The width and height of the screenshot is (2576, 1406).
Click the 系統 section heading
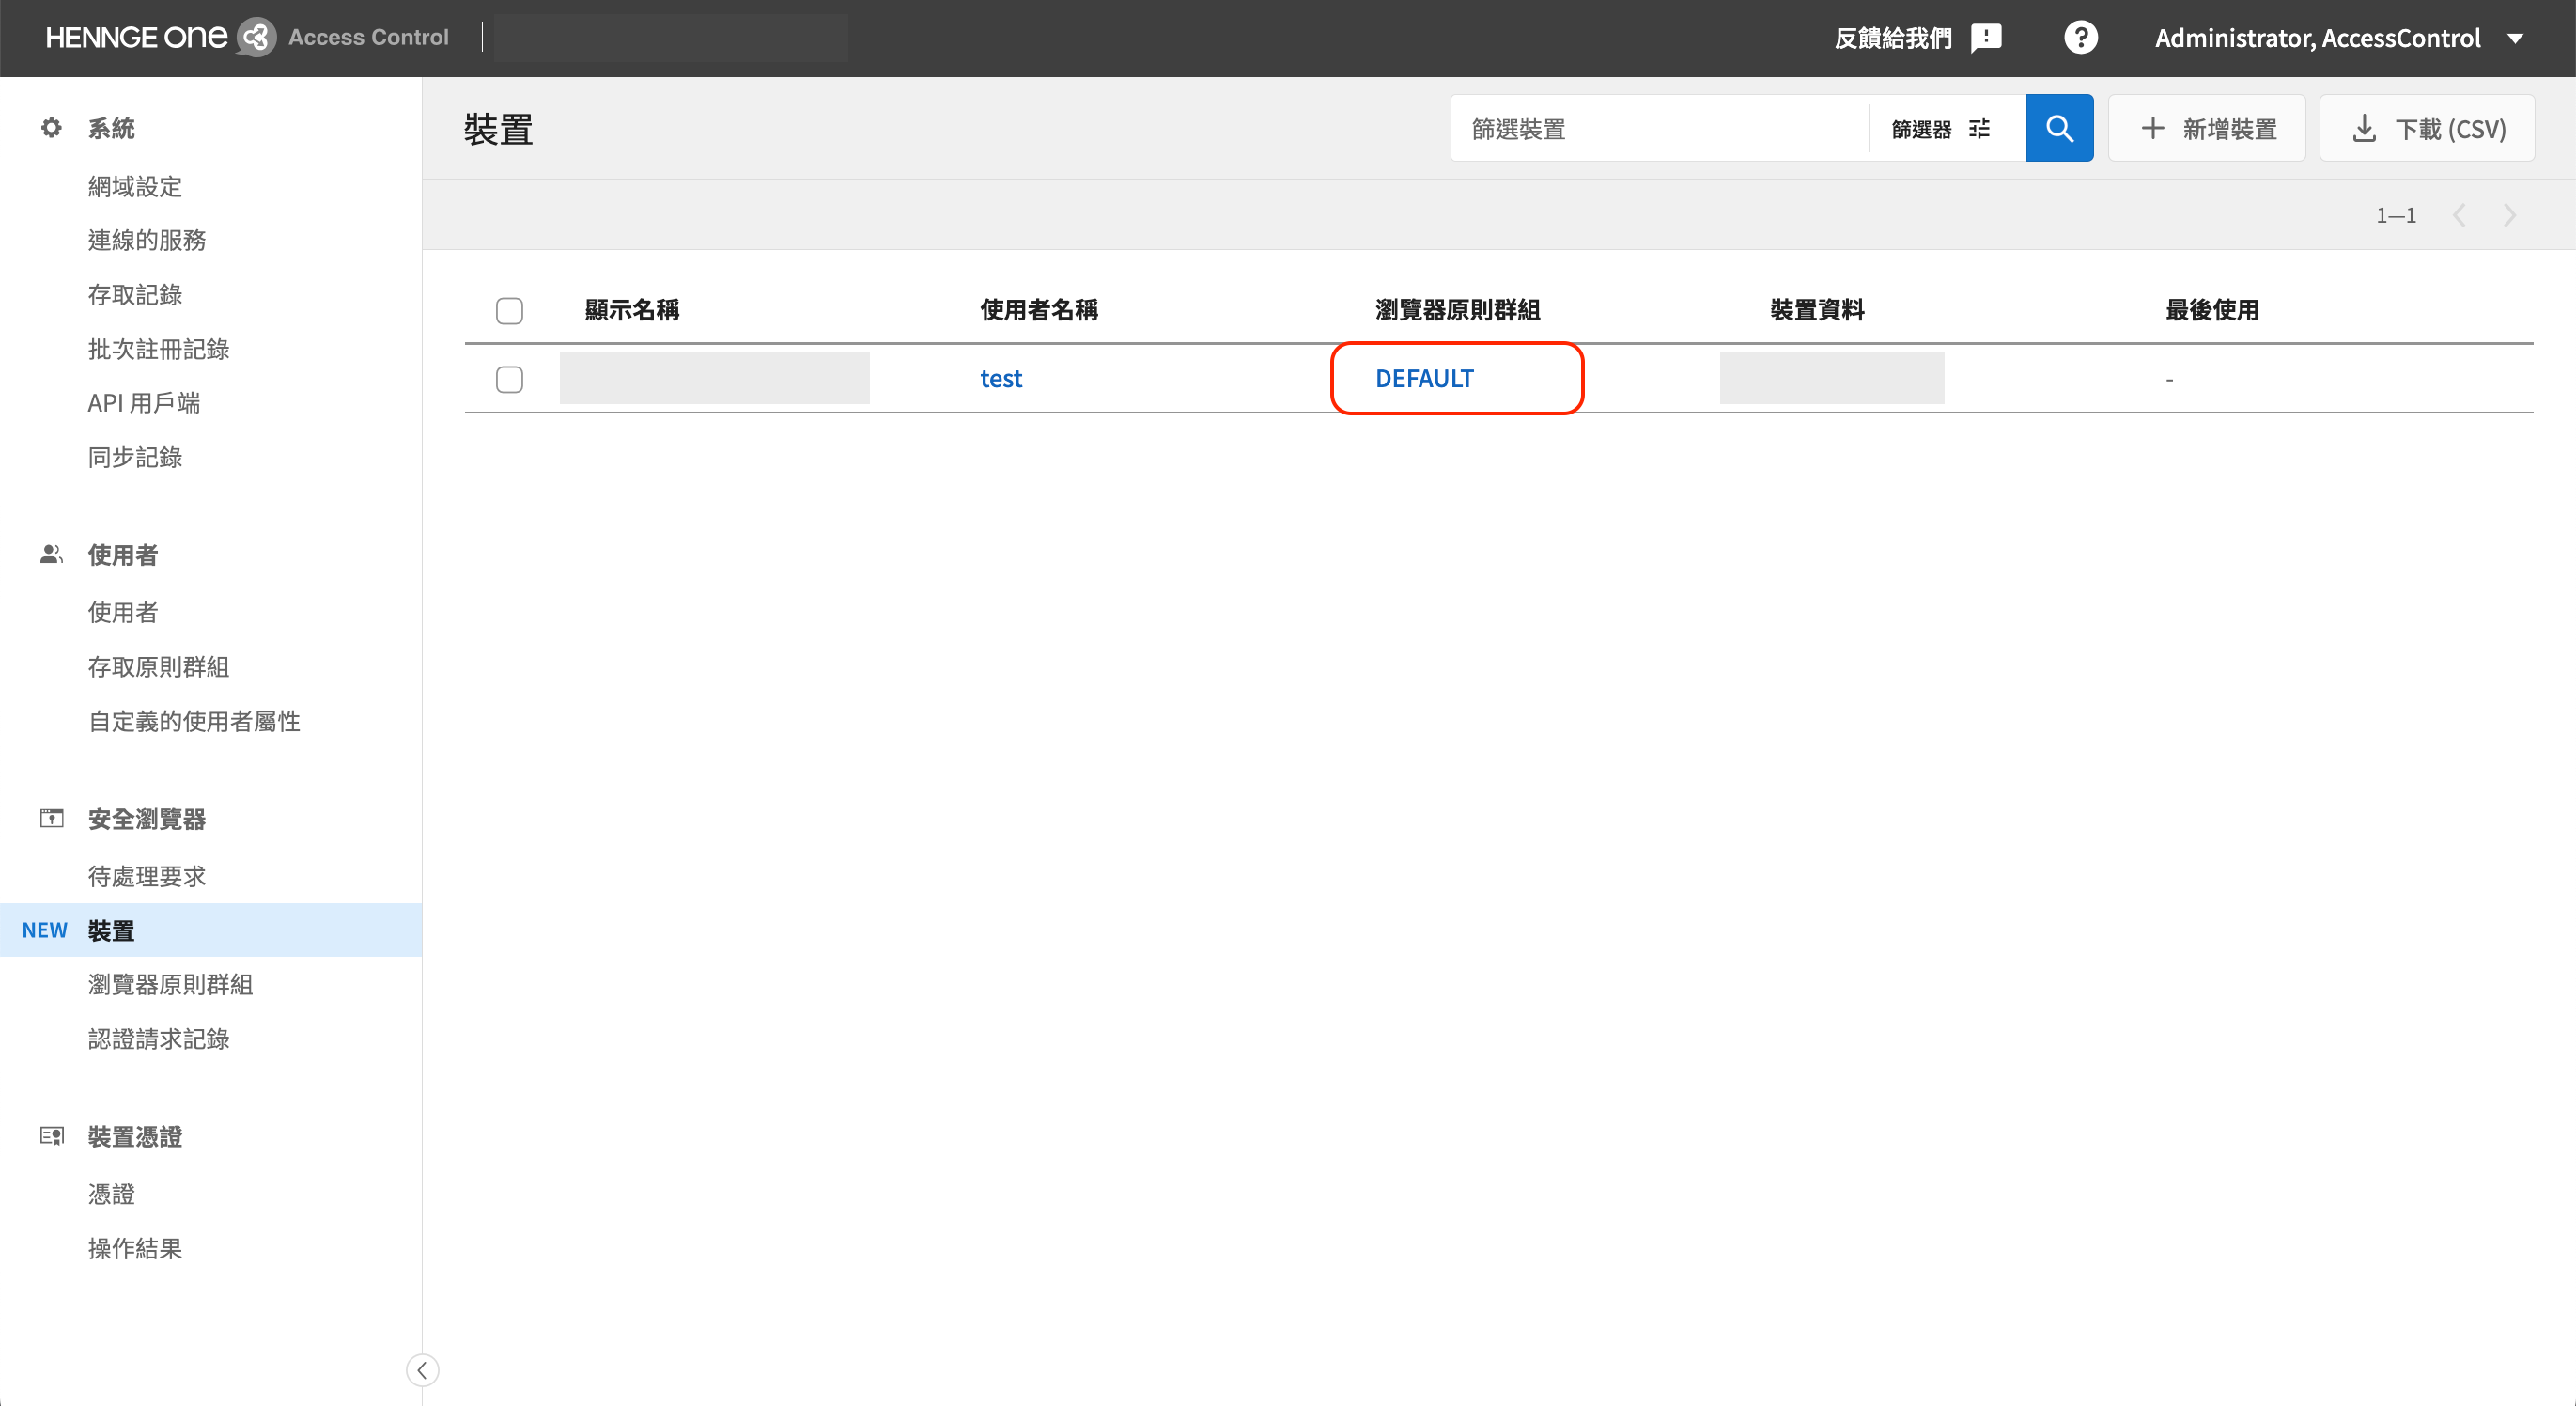(111, 128)
